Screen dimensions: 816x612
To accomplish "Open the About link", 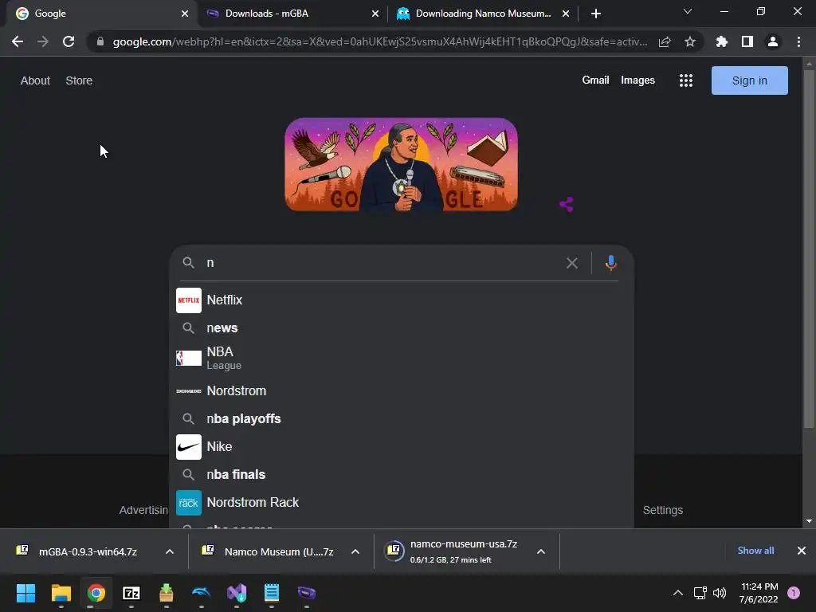I will pos(35,80).
